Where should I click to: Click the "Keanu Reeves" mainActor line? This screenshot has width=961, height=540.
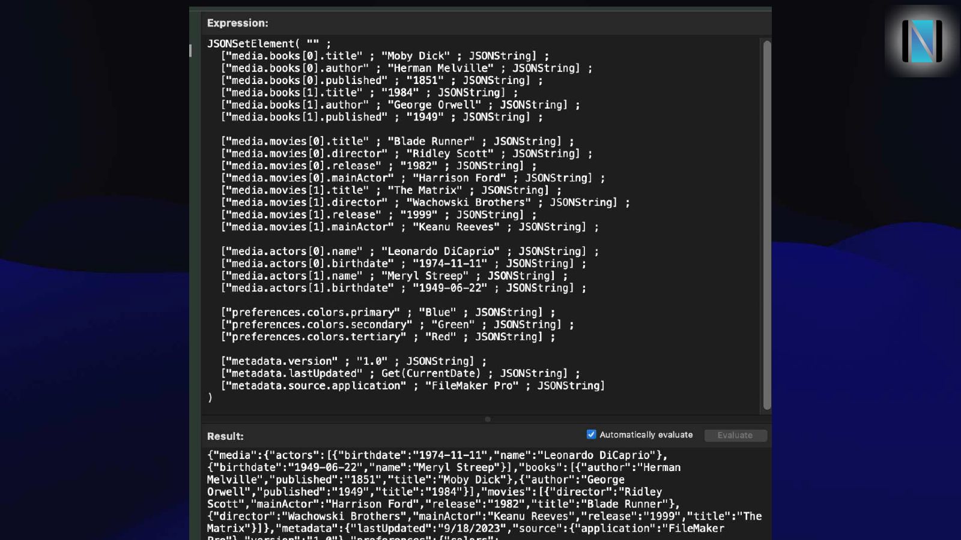pyautogui.click(x=410, y=227)
